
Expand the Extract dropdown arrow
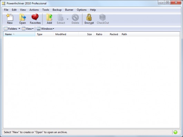tap(68, 19)
